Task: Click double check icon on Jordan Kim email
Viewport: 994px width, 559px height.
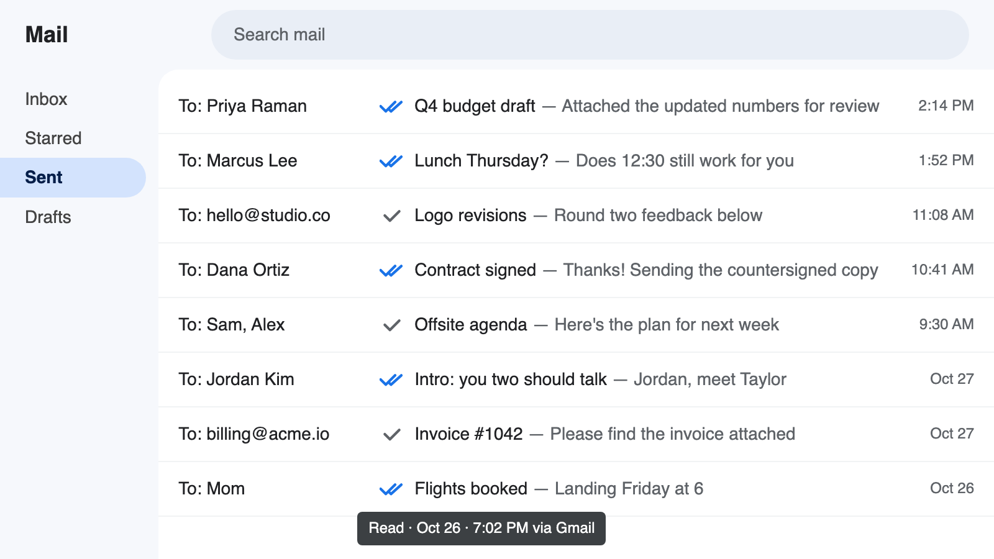Action: [391, 380]
